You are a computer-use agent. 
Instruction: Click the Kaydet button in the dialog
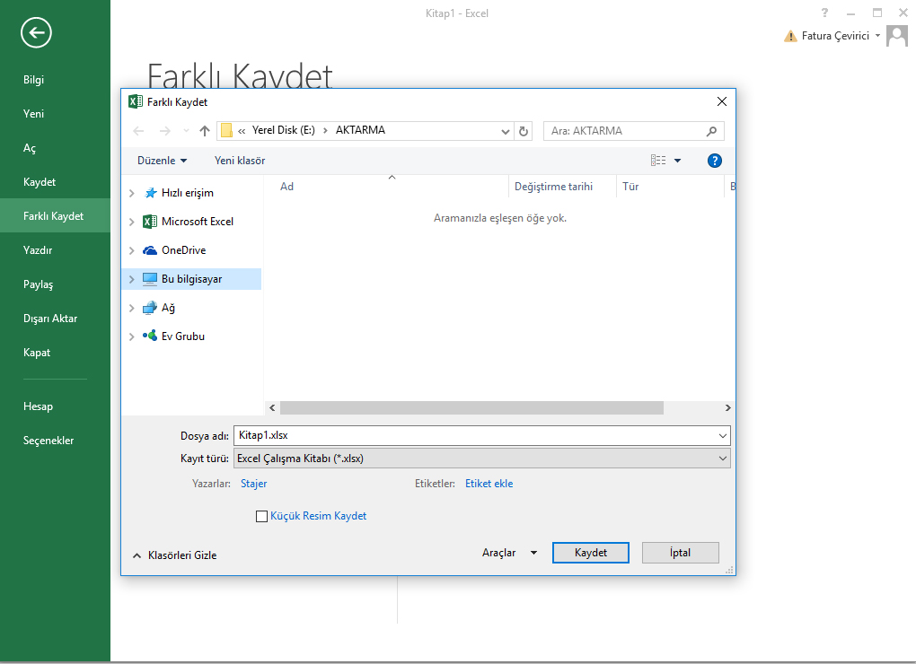tap(591, 553)
